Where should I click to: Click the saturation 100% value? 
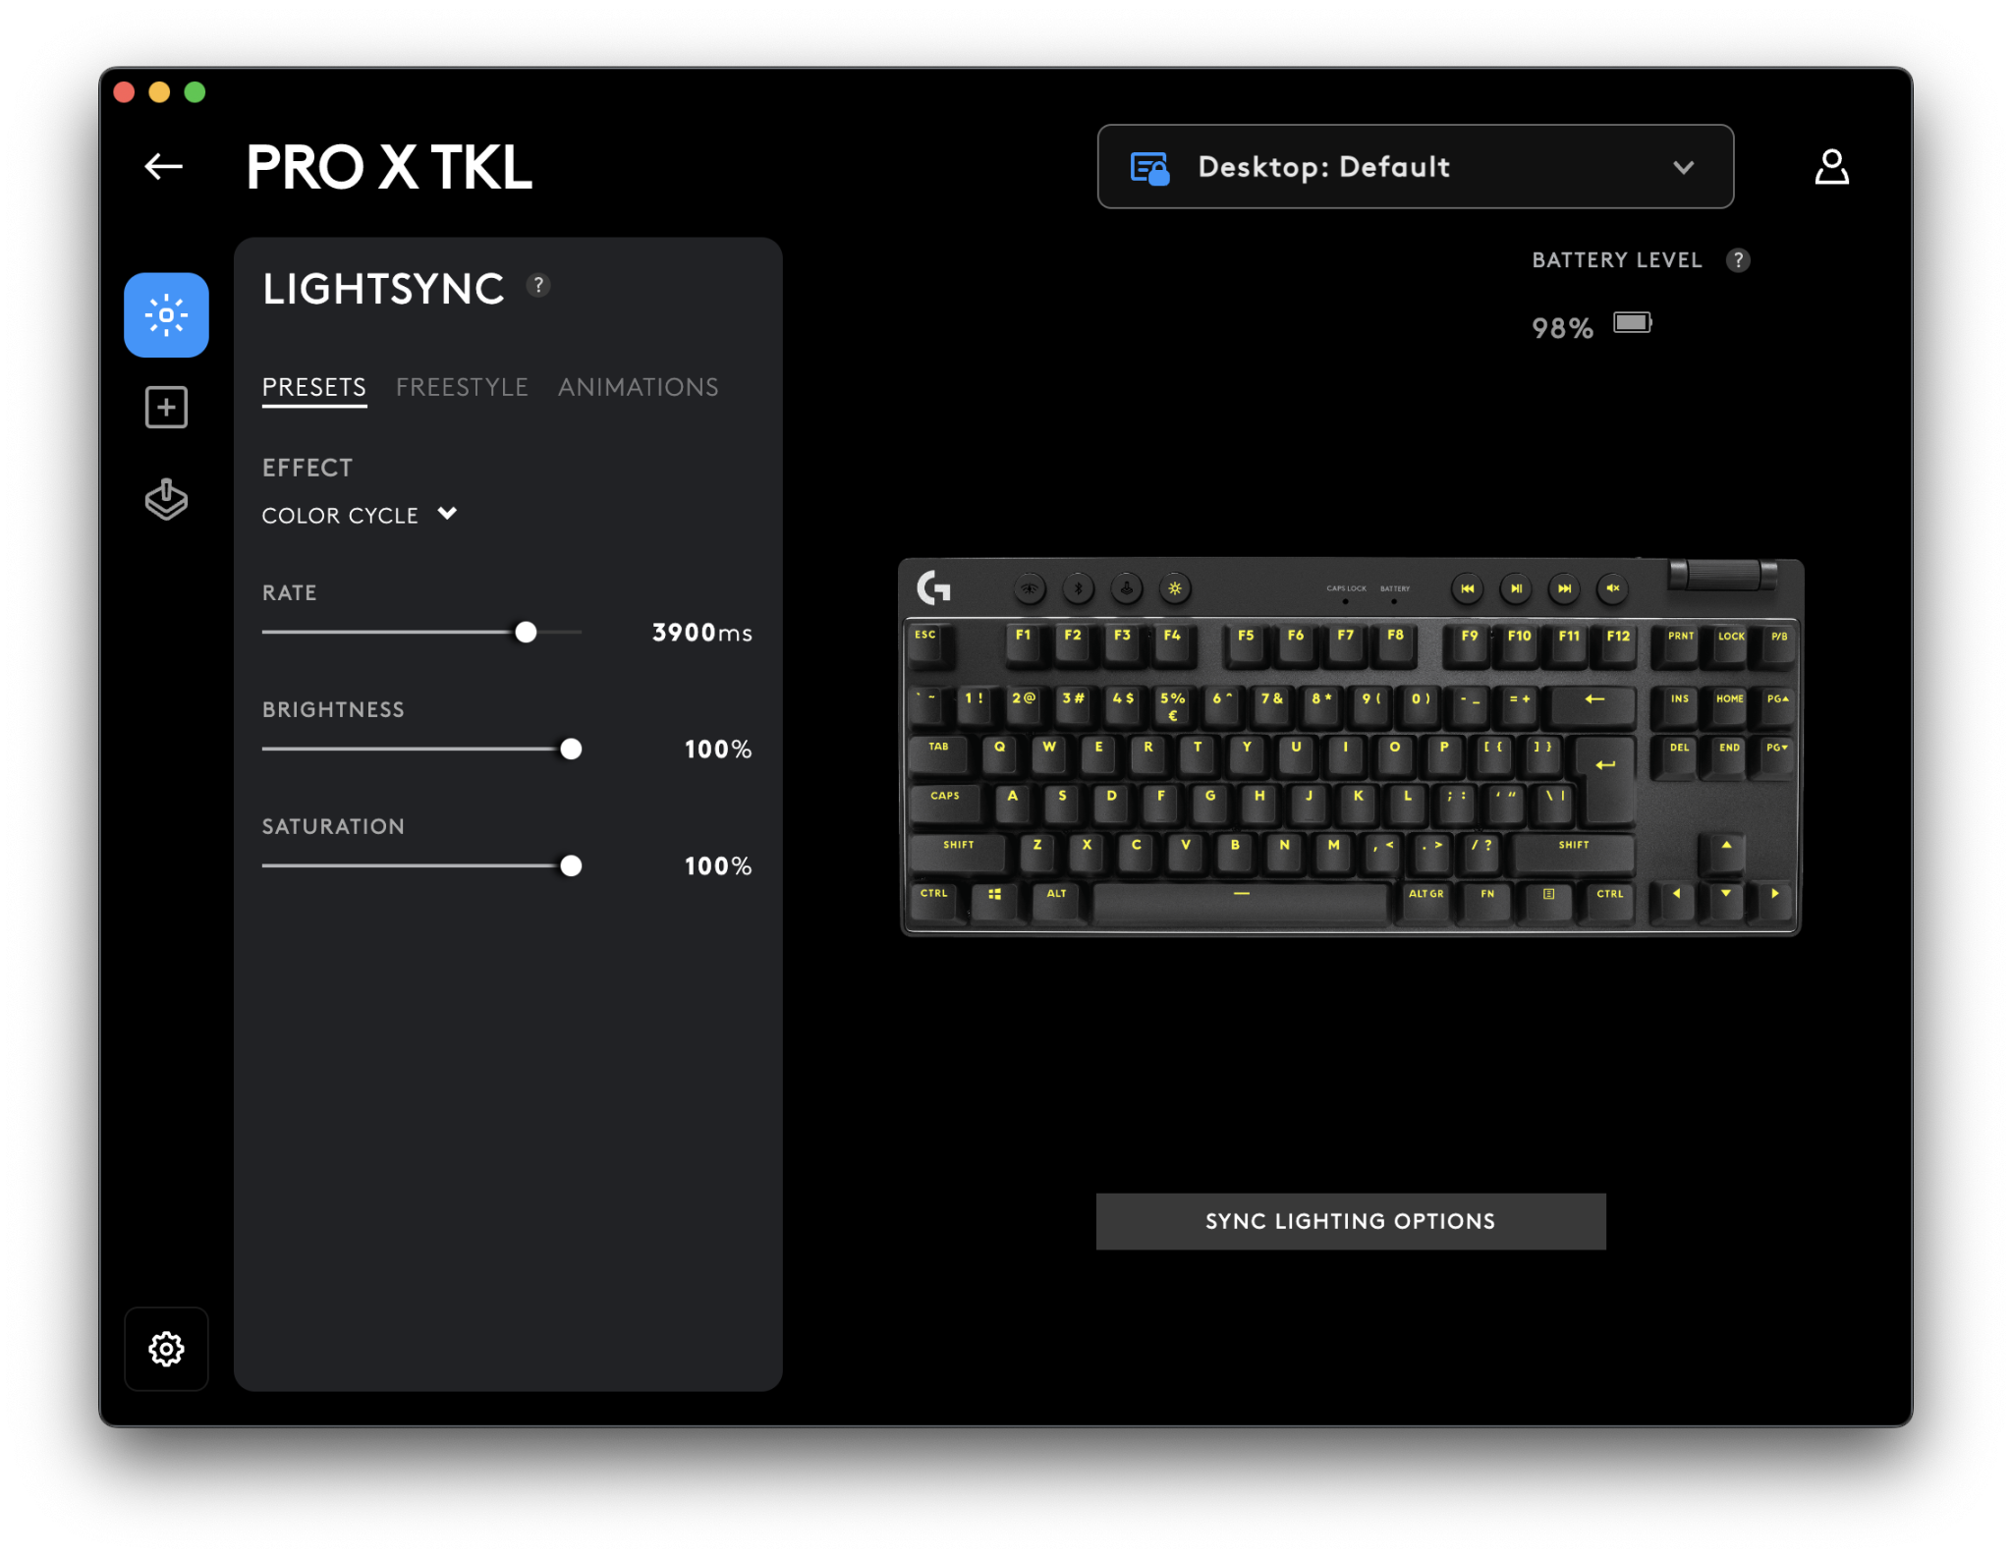tap(718, 866)
